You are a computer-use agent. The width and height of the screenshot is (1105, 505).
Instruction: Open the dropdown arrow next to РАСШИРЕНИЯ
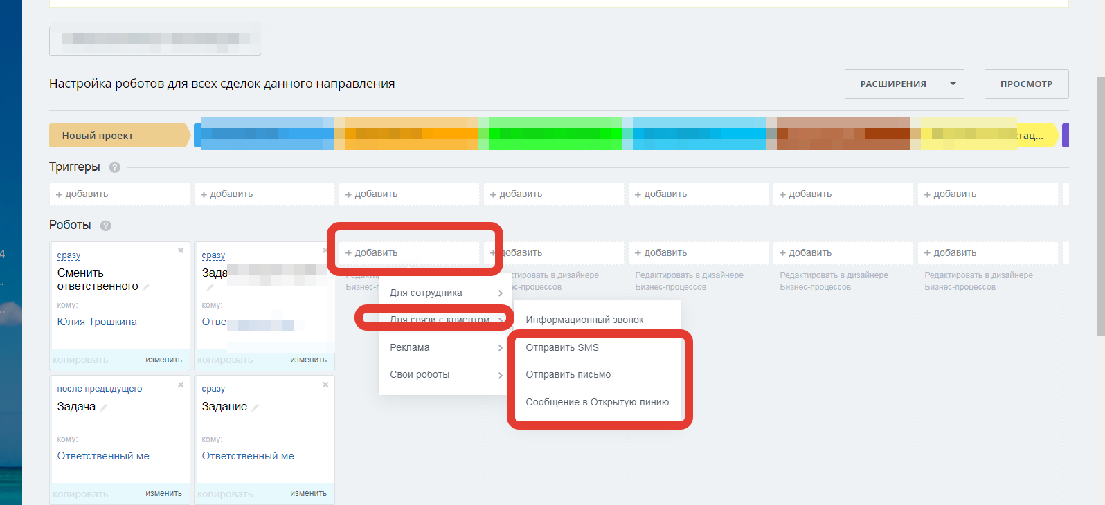(953, 84)
